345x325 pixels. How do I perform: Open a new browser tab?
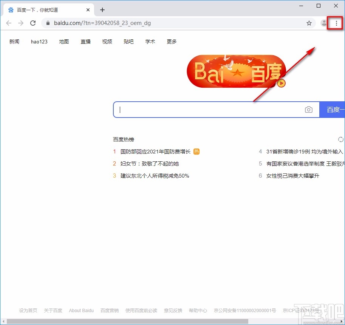point(102,10)
